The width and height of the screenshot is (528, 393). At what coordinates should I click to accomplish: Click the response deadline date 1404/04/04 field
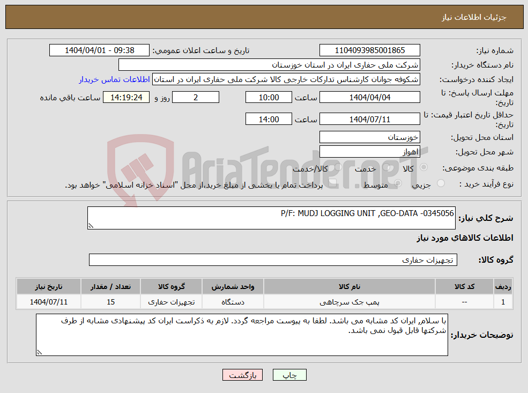point(370,98)
